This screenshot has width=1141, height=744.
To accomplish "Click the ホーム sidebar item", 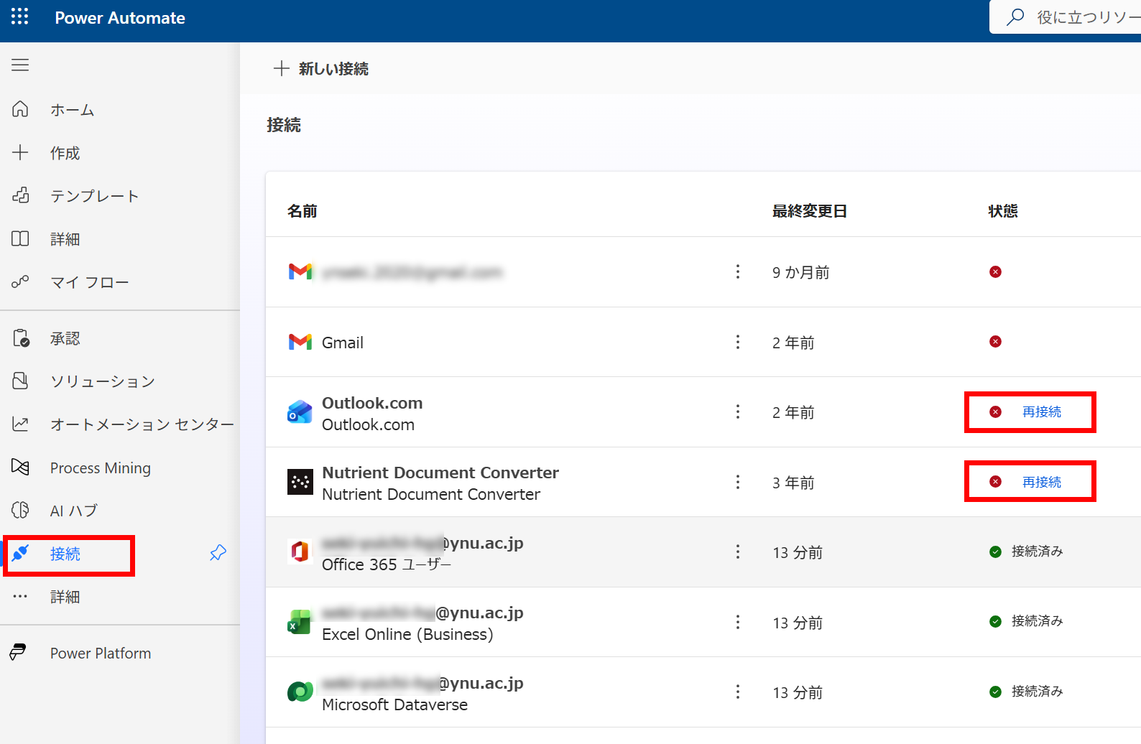I will 72,110.
